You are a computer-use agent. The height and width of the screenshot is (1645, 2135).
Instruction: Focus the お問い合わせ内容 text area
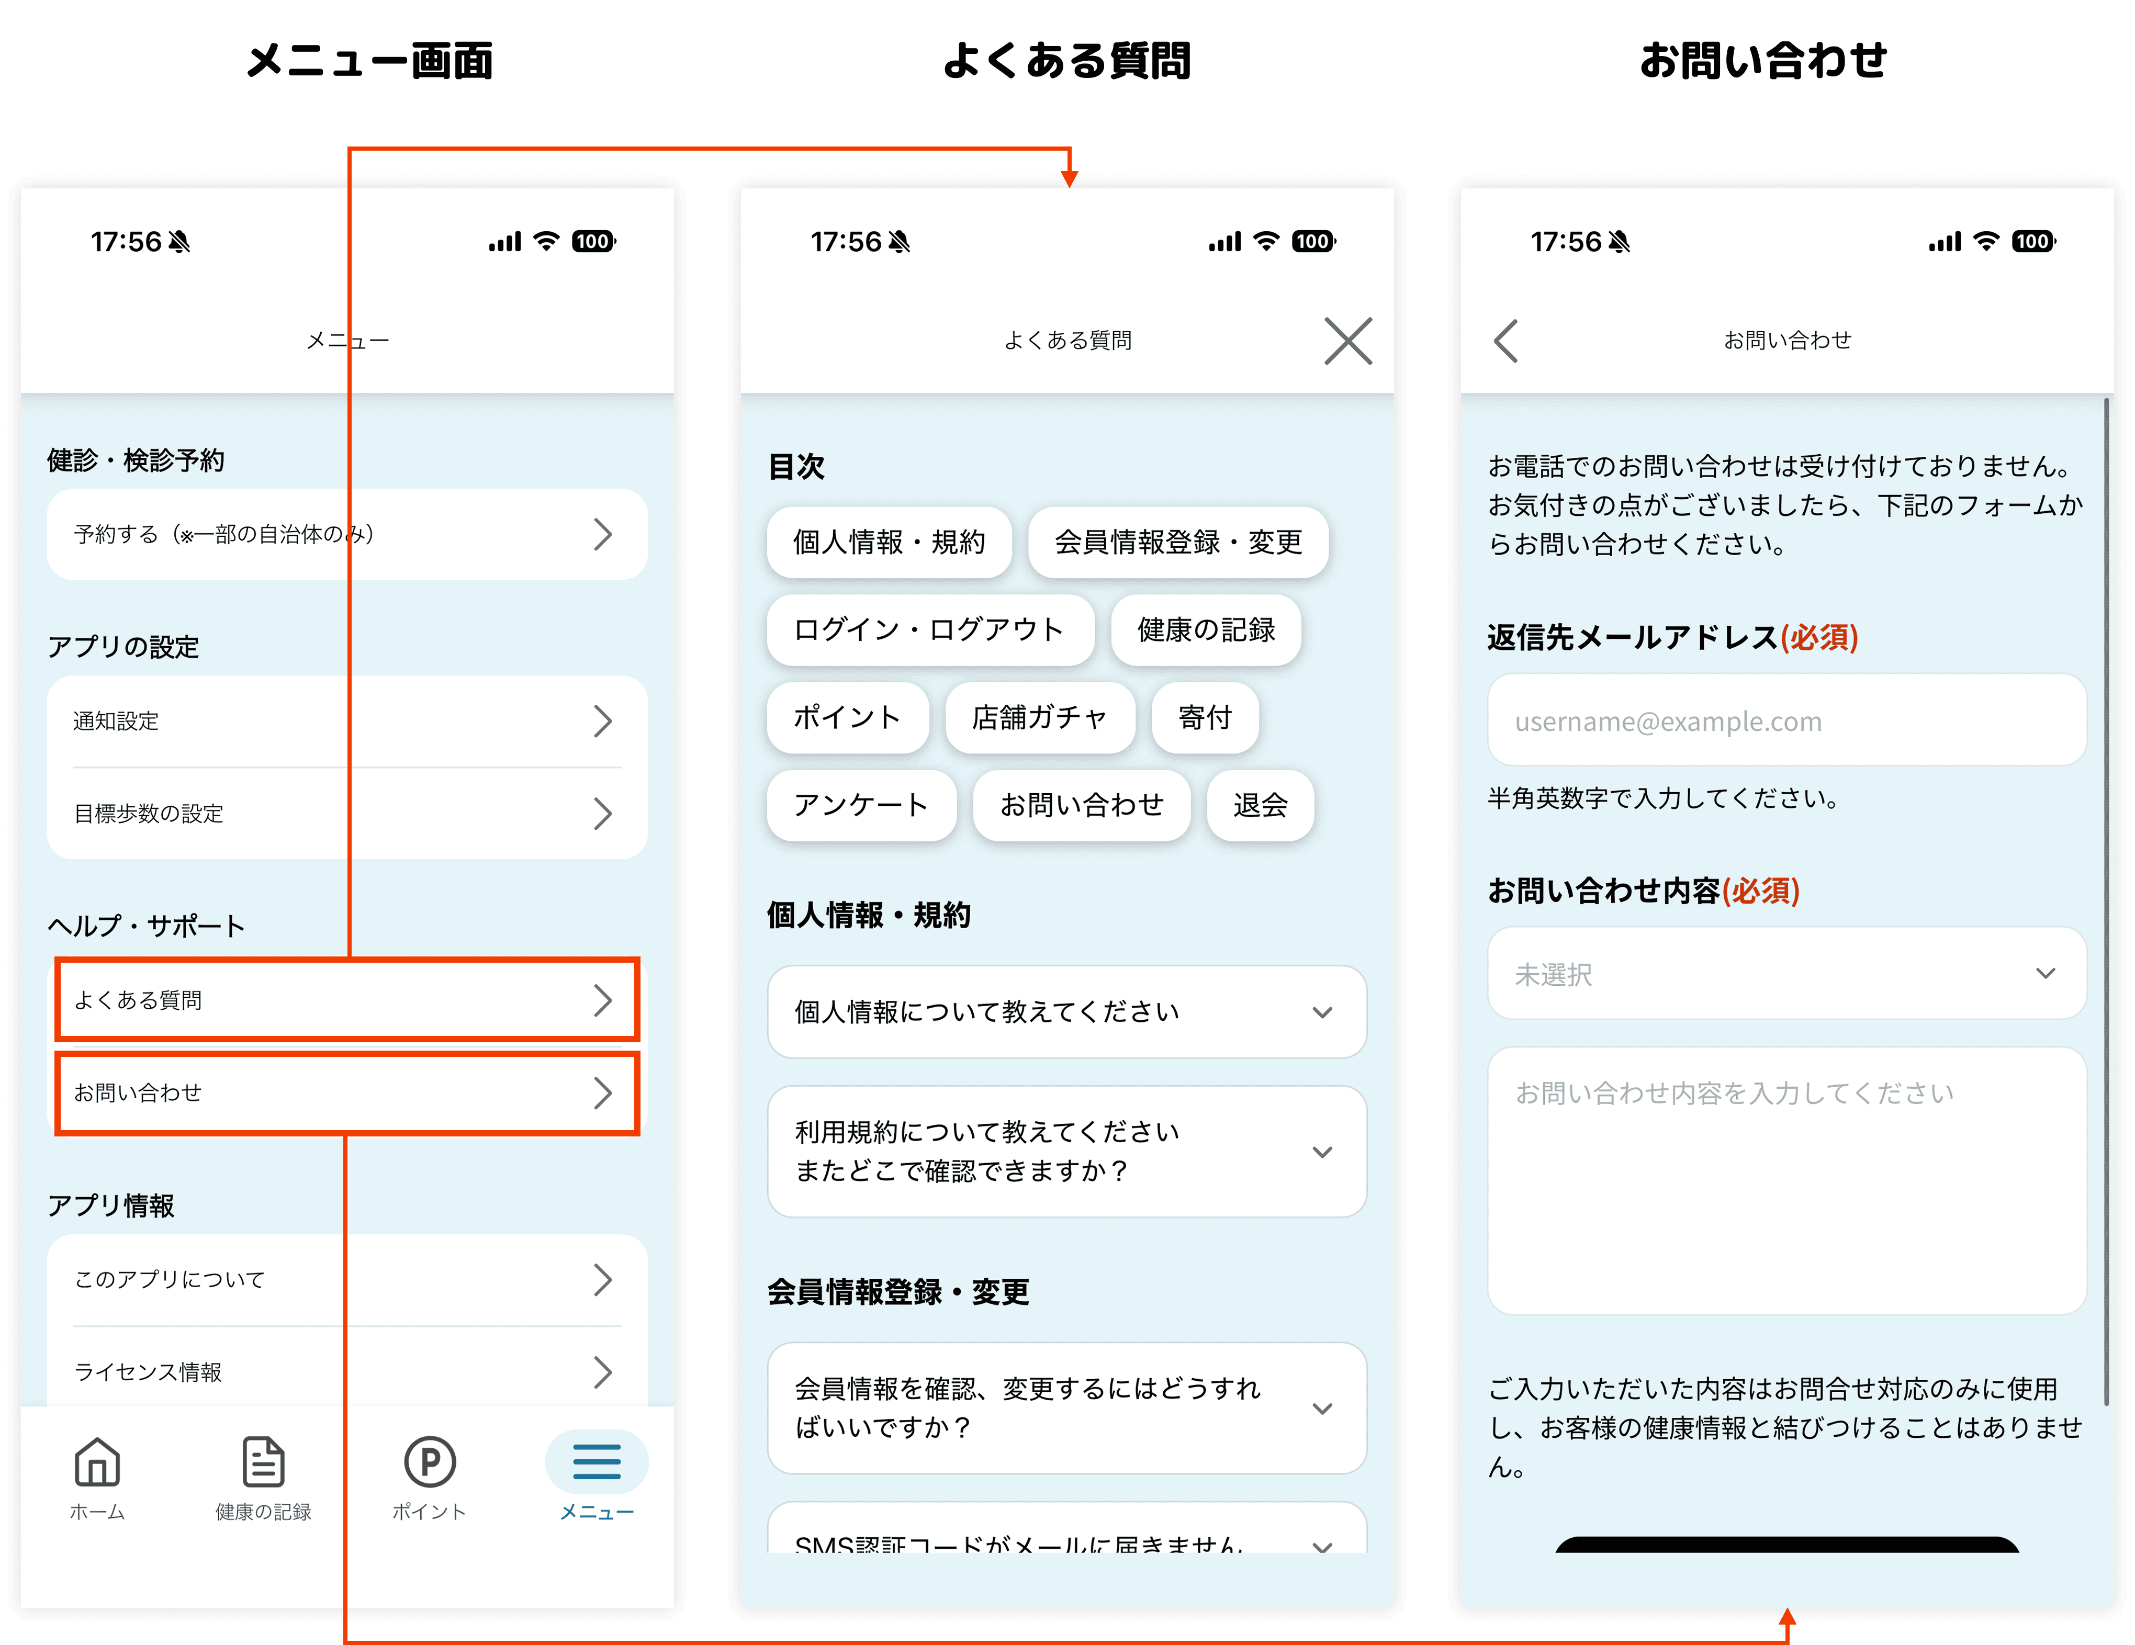(x=1786, y=1181)
